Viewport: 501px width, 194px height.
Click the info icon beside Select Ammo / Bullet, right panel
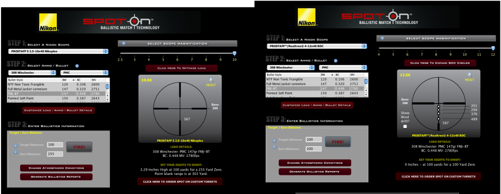[336, 61]
